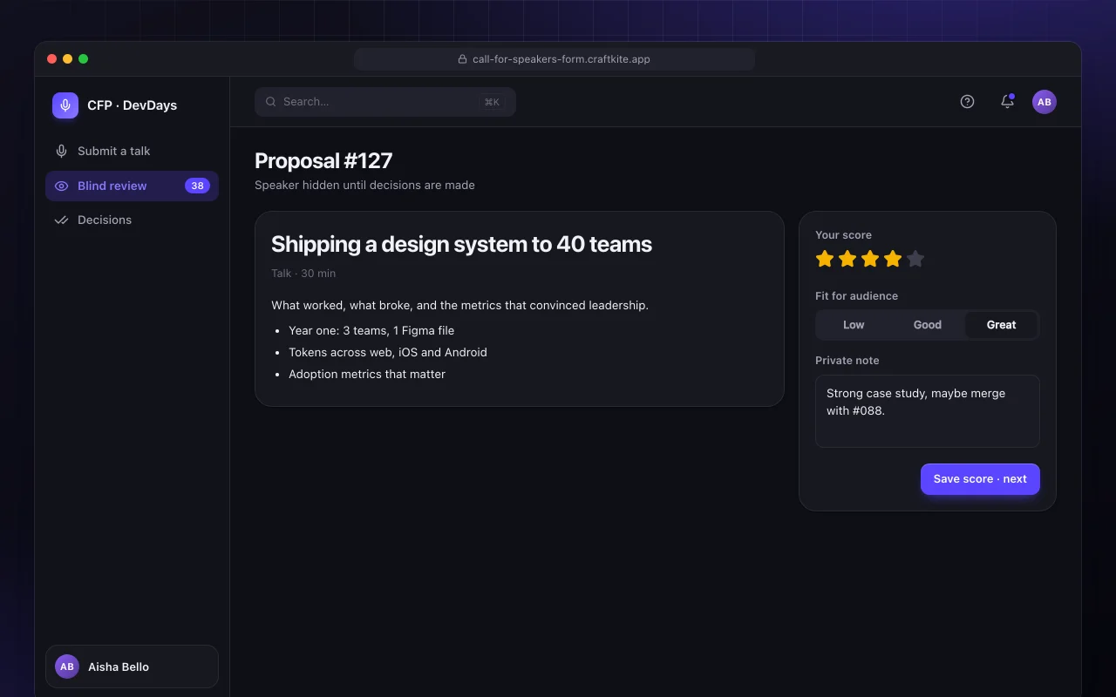This screenshot has height=697, width=1116.
Task: Click the AB profile avatar in top bar
Action: point(1045,102)
